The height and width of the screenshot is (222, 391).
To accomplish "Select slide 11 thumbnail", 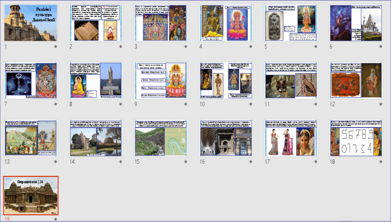I will point(291,81).
